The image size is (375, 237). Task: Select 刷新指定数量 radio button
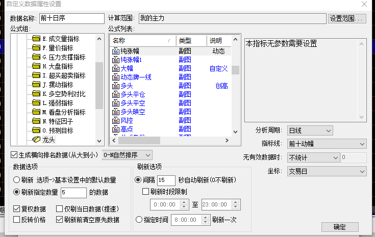point(16,192)
